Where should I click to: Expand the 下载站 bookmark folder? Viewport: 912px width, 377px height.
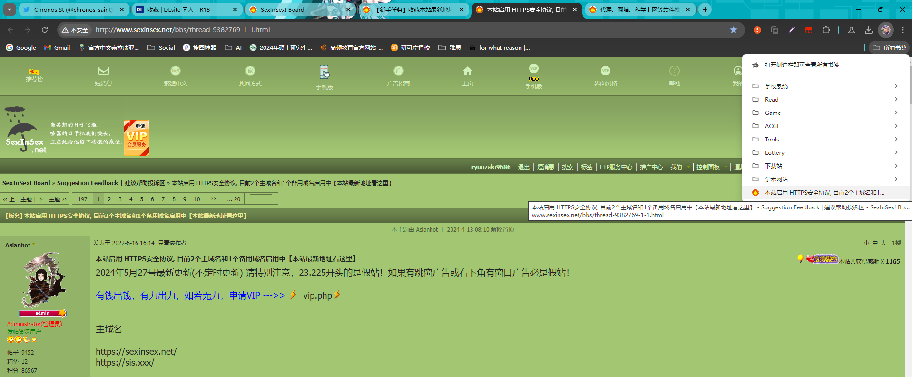(x=826, y=166)
